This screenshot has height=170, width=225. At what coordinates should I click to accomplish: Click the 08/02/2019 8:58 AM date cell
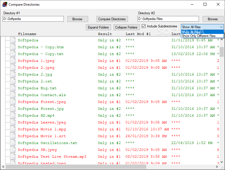(146, 157)
